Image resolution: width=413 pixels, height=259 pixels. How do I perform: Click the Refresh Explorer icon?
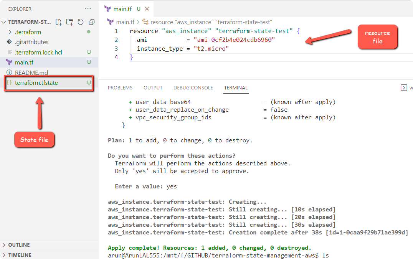click(x=80, y=22)
